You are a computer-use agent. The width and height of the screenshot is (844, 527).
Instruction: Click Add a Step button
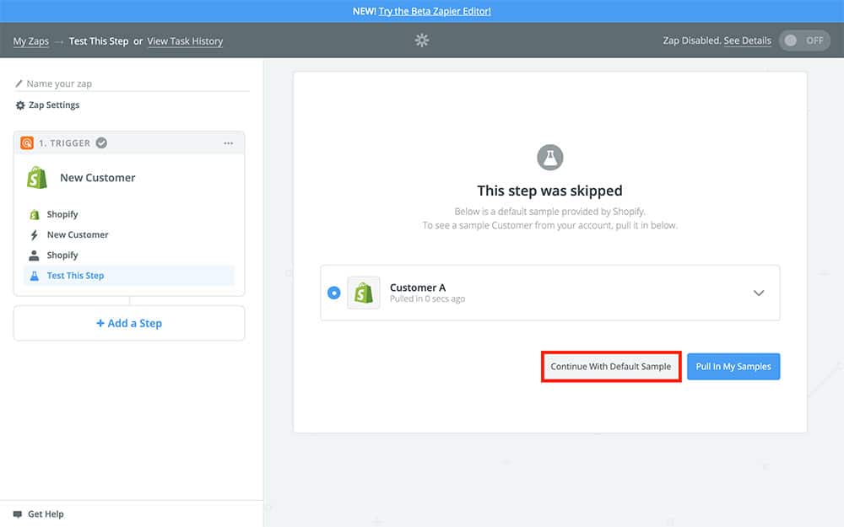(x=129, y=323)
